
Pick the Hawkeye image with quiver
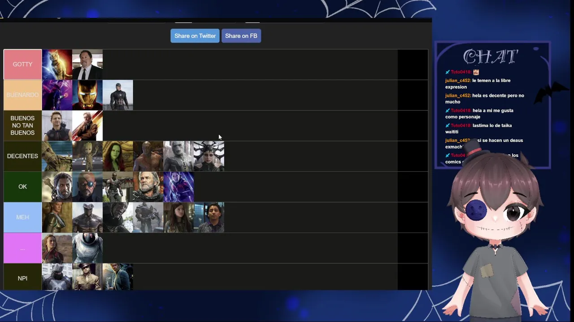click(57, 126)
